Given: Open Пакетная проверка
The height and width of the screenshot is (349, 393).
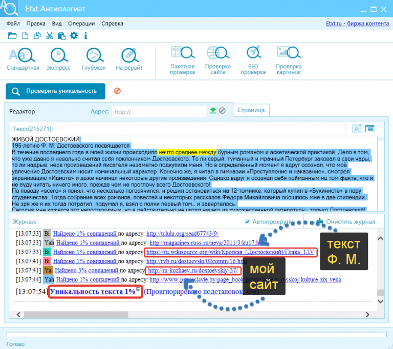Looking at the screenshot, I should click(x=183, y=60).
